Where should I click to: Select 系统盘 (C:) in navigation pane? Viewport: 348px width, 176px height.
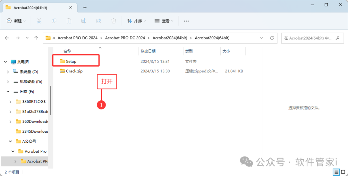pos(29,72)
